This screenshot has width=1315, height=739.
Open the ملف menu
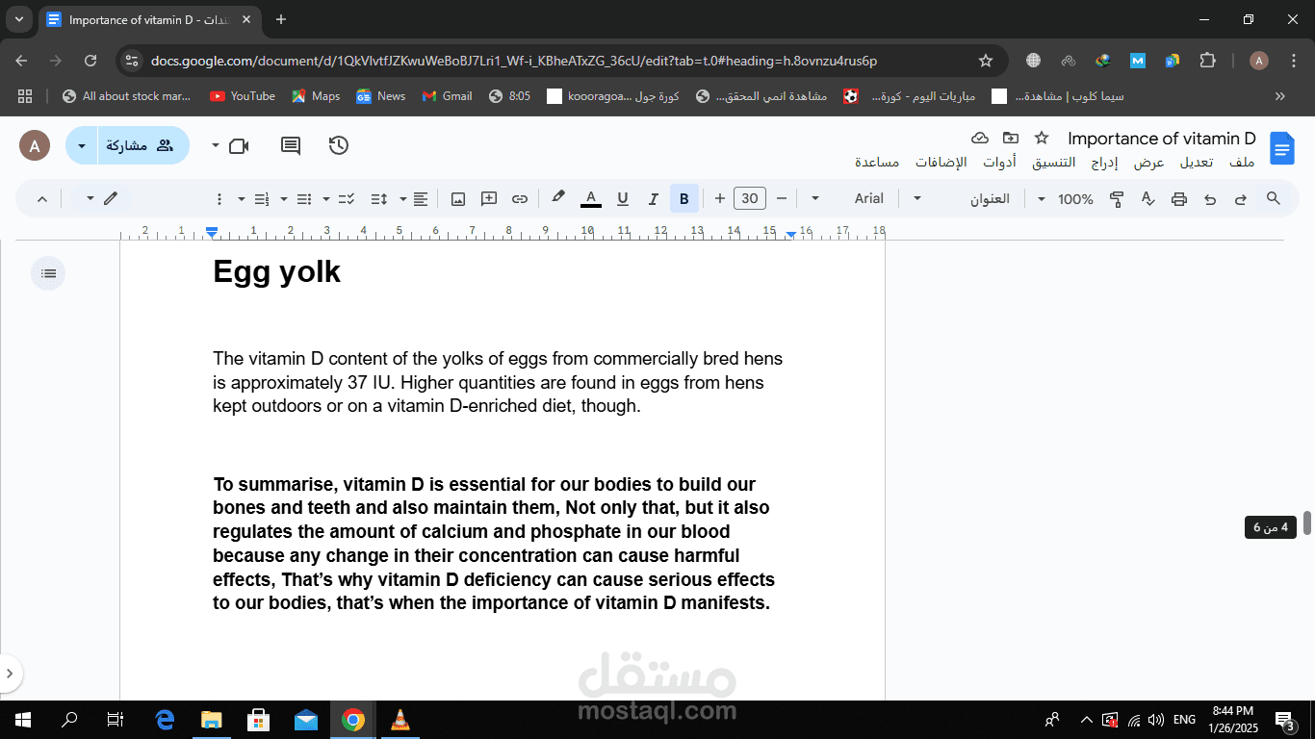[1242, 163]
